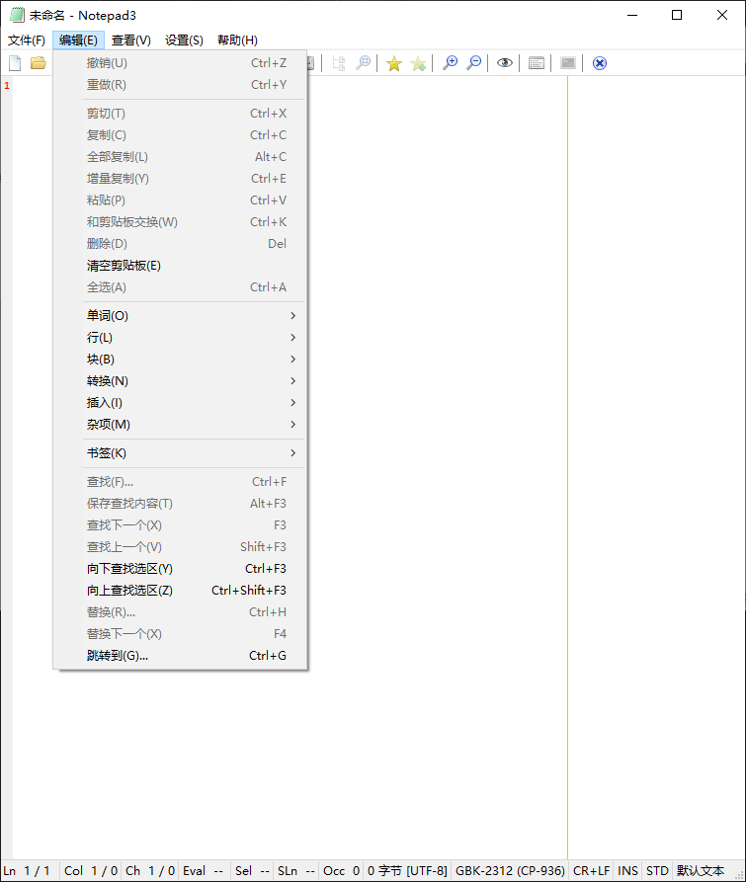The image size is (746, 882).
Task: Expand the 行(L) submenu
Action: coord(180,338)
